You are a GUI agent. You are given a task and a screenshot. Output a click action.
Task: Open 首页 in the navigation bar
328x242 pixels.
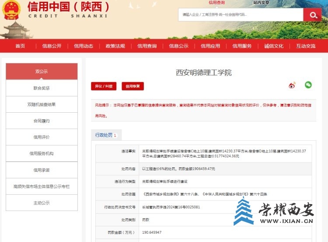(20, 46)
